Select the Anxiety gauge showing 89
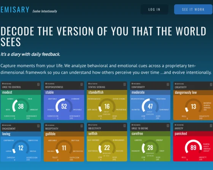 tap(193, 147)
